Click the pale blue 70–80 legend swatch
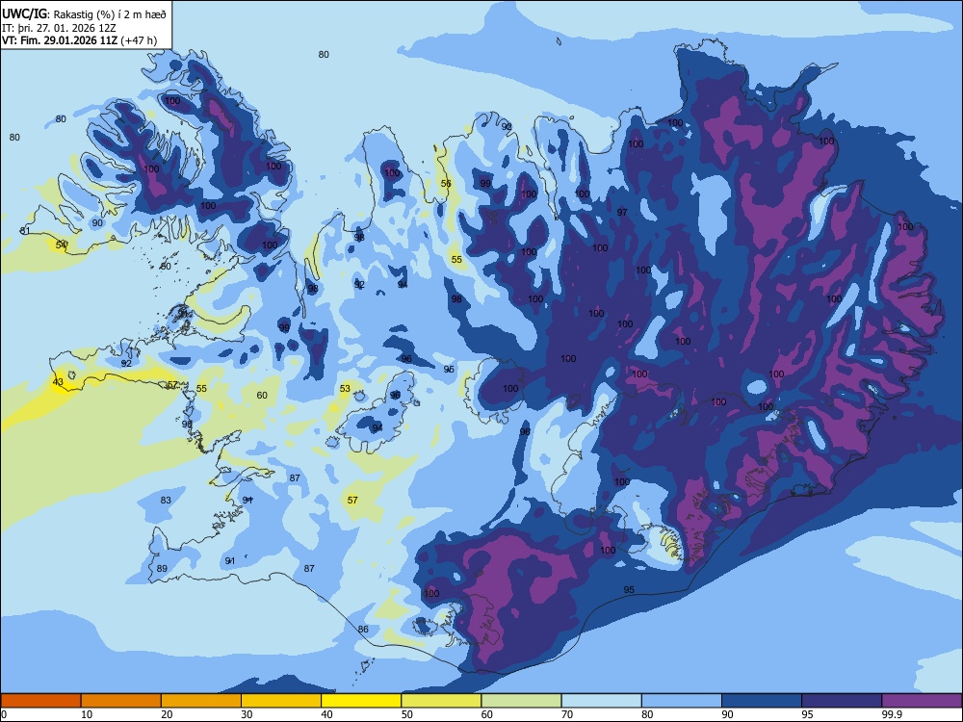The height and width of the screenshot is (722, 963). click(601, 701)
